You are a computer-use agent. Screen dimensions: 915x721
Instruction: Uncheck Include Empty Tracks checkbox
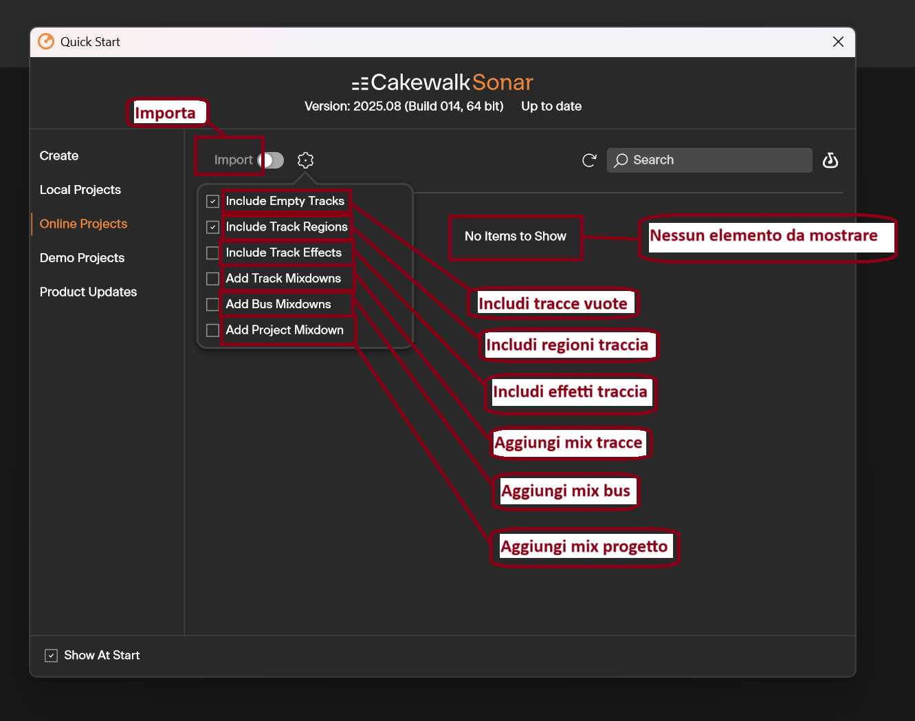point(213,202)
